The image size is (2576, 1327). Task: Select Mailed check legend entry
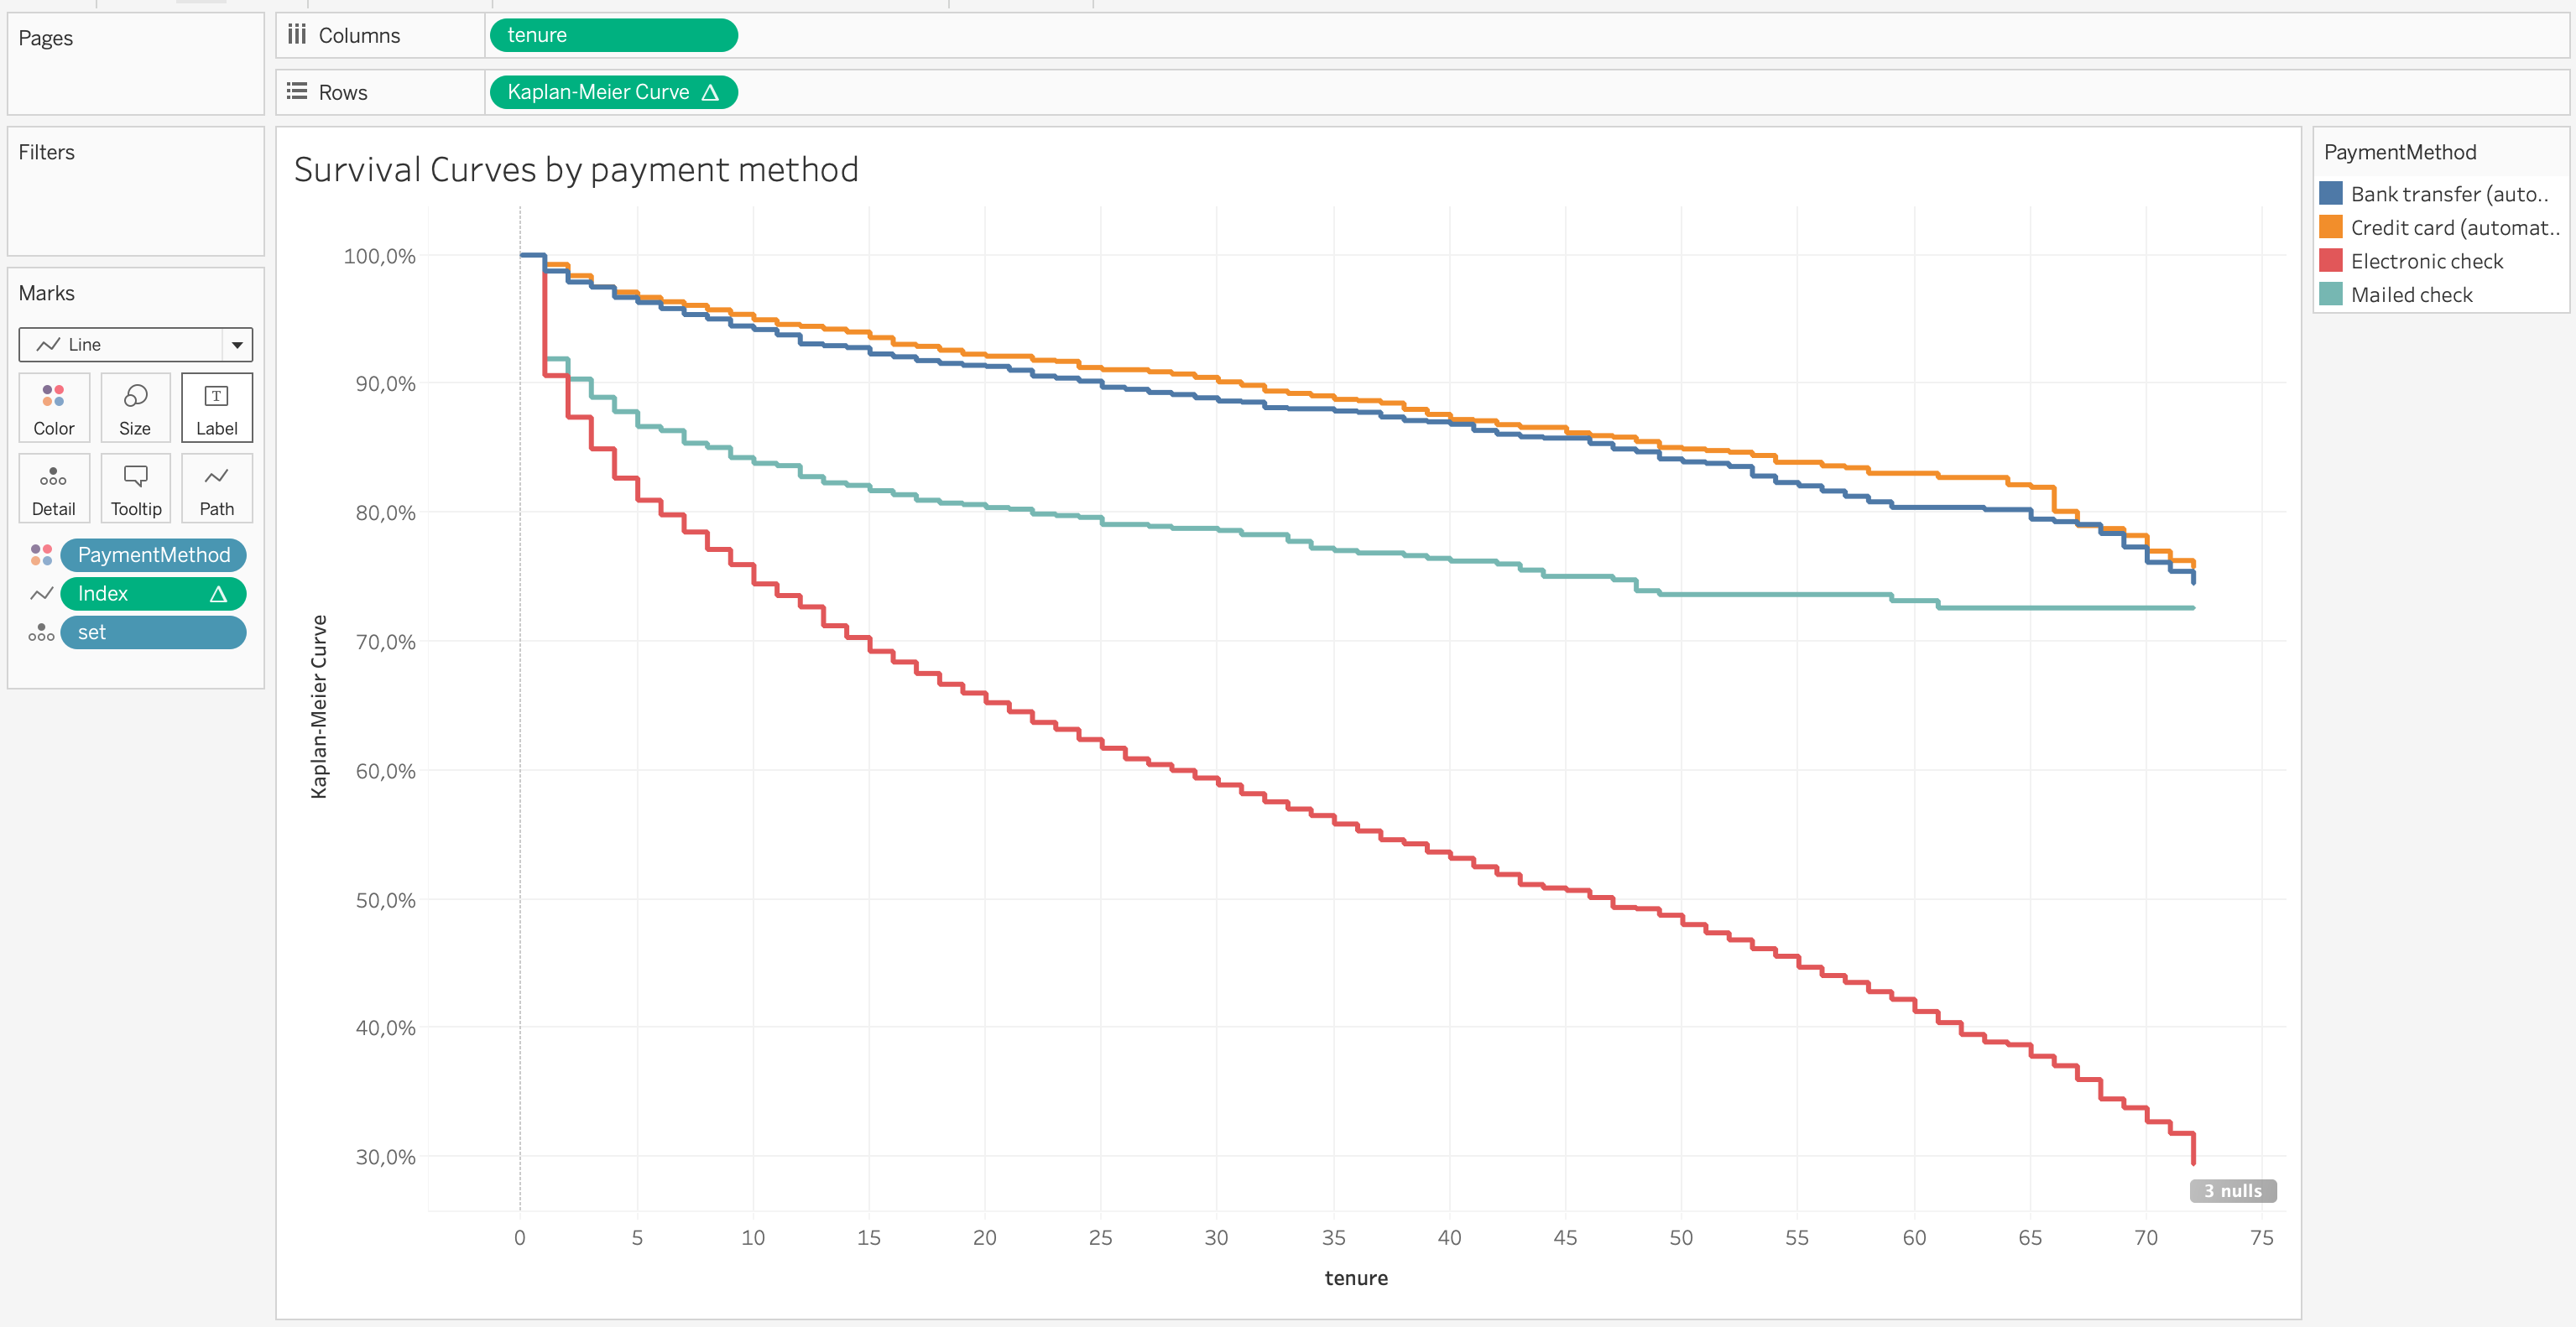click(x=2411, y=295)
